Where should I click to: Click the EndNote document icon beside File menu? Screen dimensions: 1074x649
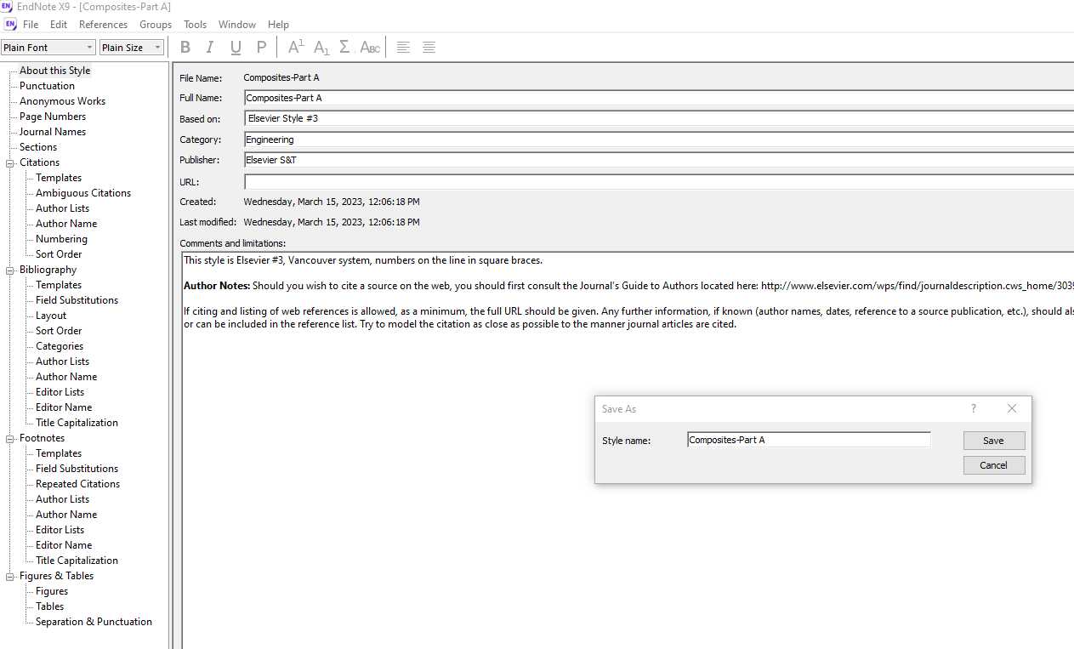pos(10,25)
